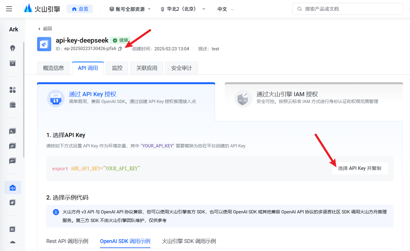Click the 健康 status badge

coord(120,40)
